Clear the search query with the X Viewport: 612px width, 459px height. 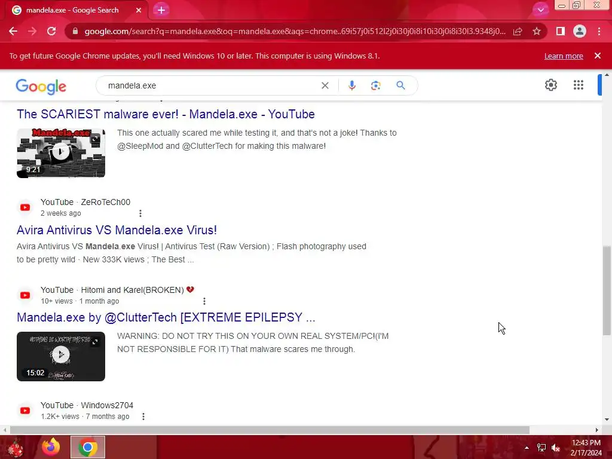click(325, 85)
